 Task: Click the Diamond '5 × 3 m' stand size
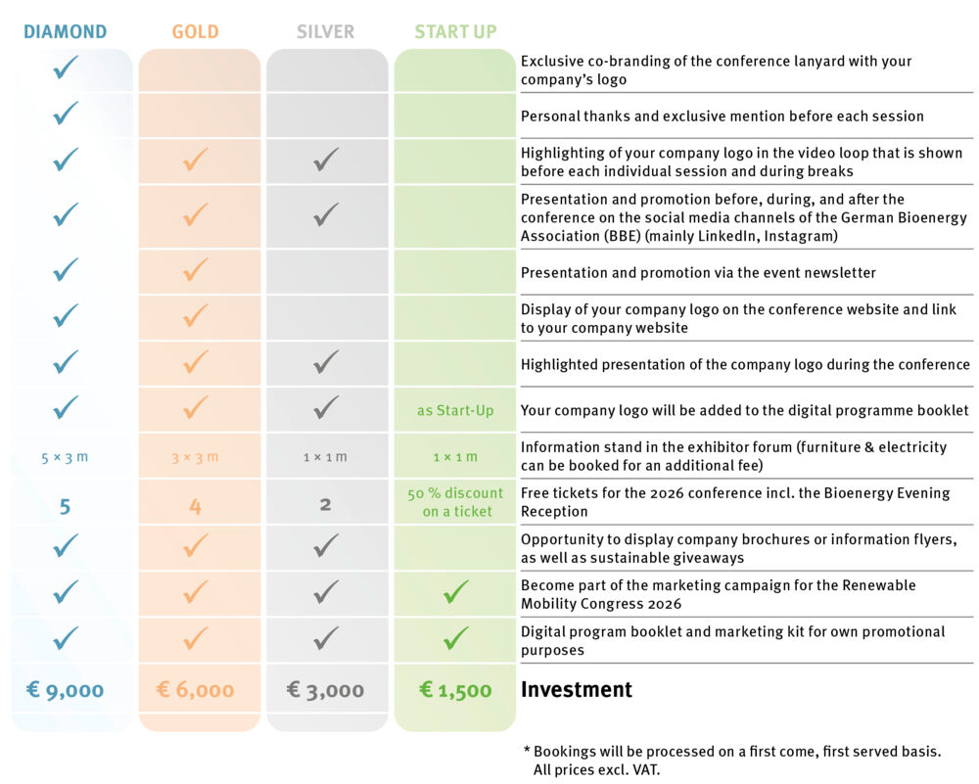pyautogui.click(x=66, y=457)
